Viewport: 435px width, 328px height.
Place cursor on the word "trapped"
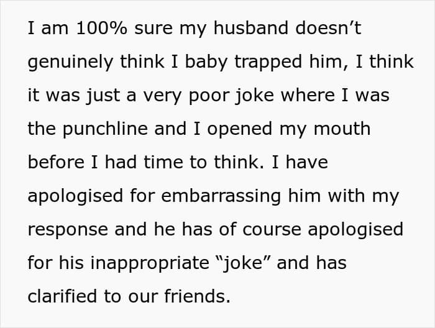(268, 63)
